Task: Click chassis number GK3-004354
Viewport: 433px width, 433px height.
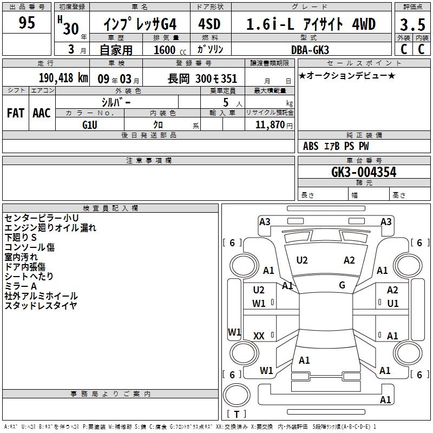Action: (364, 172)
